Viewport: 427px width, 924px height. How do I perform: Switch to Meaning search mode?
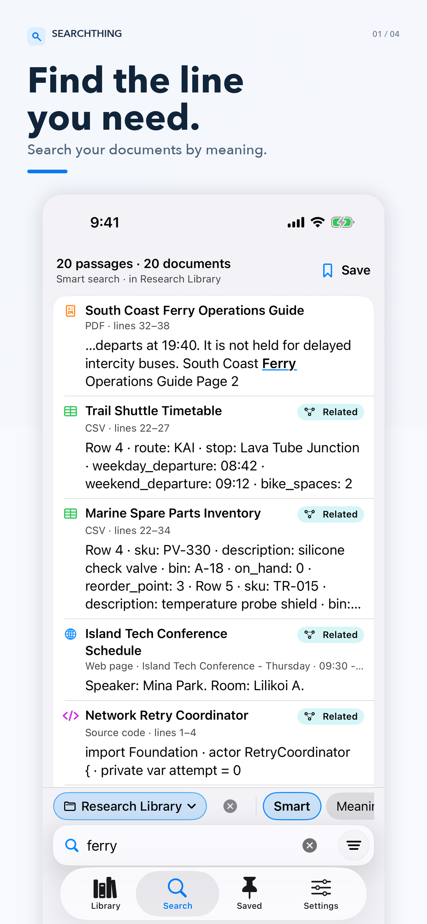pyautogui.click(x=351, y=806)
